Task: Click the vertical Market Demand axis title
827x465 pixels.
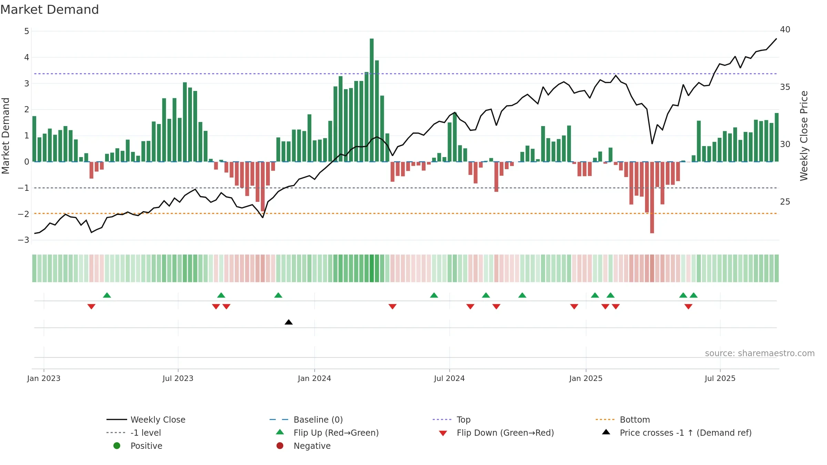Action: pos(6,136)
